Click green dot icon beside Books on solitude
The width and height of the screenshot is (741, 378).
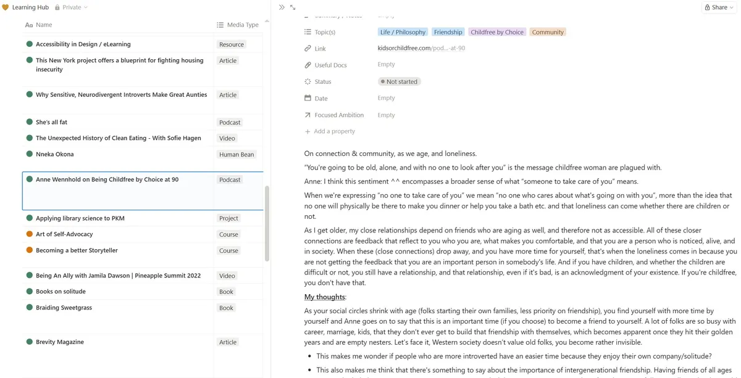tap(29, 290)
